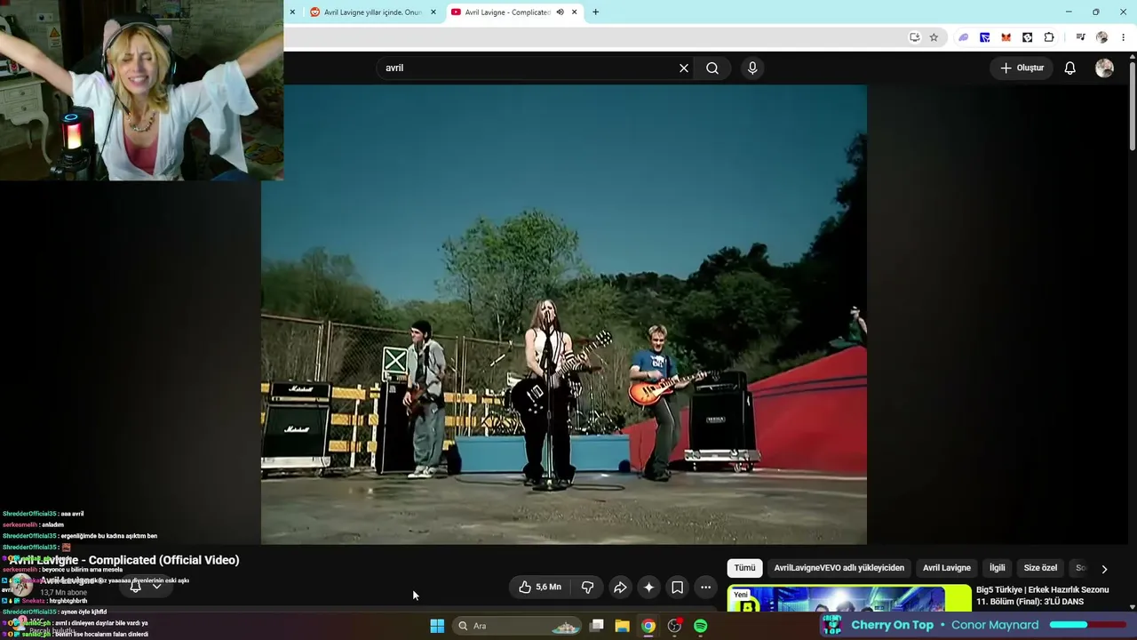1137x640 pixels.
Task: Click the Oluştur create button
Action: (x=1022, y=68)
